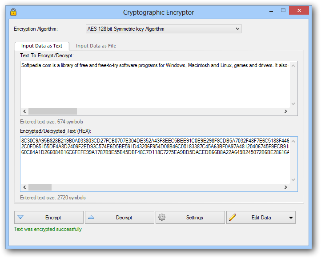Image resolution: width=321 pixels, height=258 pixels.
Task: Expand the Edit Data dropdown arrow
Action: pos(291,218)
